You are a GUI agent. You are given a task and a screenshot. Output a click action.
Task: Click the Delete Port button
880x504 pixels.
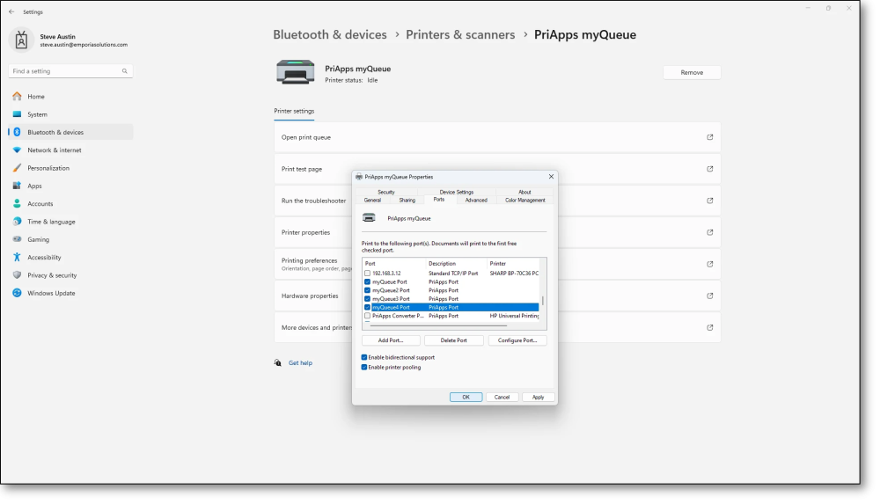[x=453, y=340]
